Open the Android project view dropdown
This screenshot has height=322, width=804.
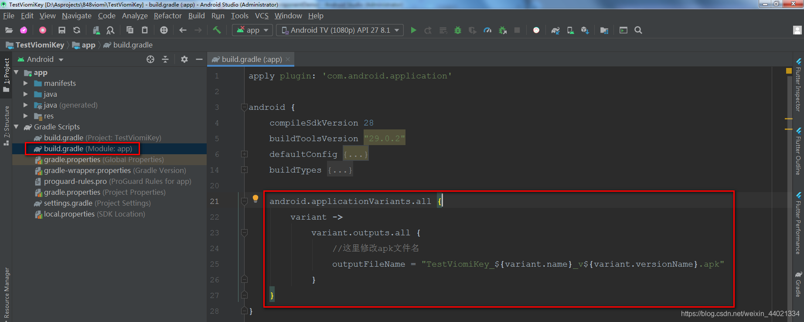pyautogui.click(x=41, y=59)
